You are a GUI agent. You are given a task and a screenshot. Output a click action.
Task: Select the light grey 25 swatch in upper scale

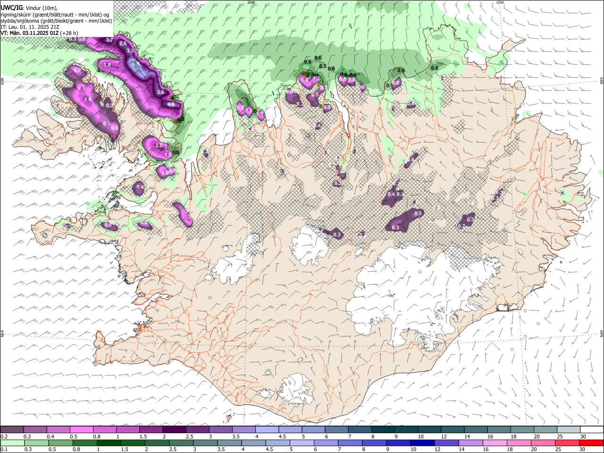click(x=568, y=429)
